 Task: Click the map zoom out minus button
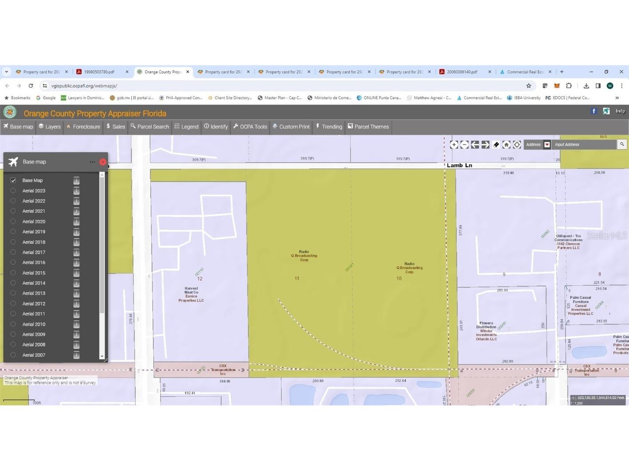pos(464,144)
